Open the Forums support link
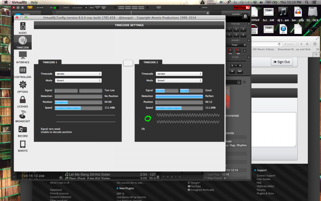 click(261, 190)
